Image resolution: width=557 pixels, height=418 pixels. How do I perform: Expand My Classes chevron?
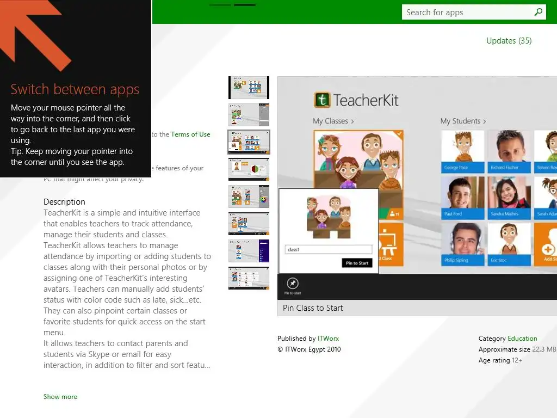pos(352,121)
